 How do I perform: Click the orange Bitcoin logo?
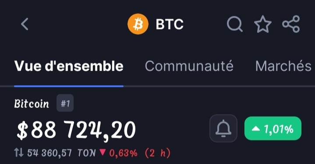click(x=138, y=24)
